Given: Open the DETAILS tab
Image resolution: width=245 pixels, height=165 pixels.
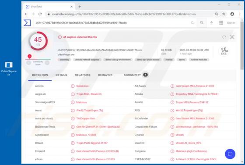Looking at the screenshot, I should pyautogui.click(x=61, y=75).
